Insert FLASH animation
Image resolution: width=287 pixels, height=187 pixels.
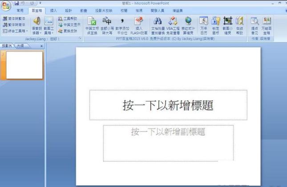(139, 26)
